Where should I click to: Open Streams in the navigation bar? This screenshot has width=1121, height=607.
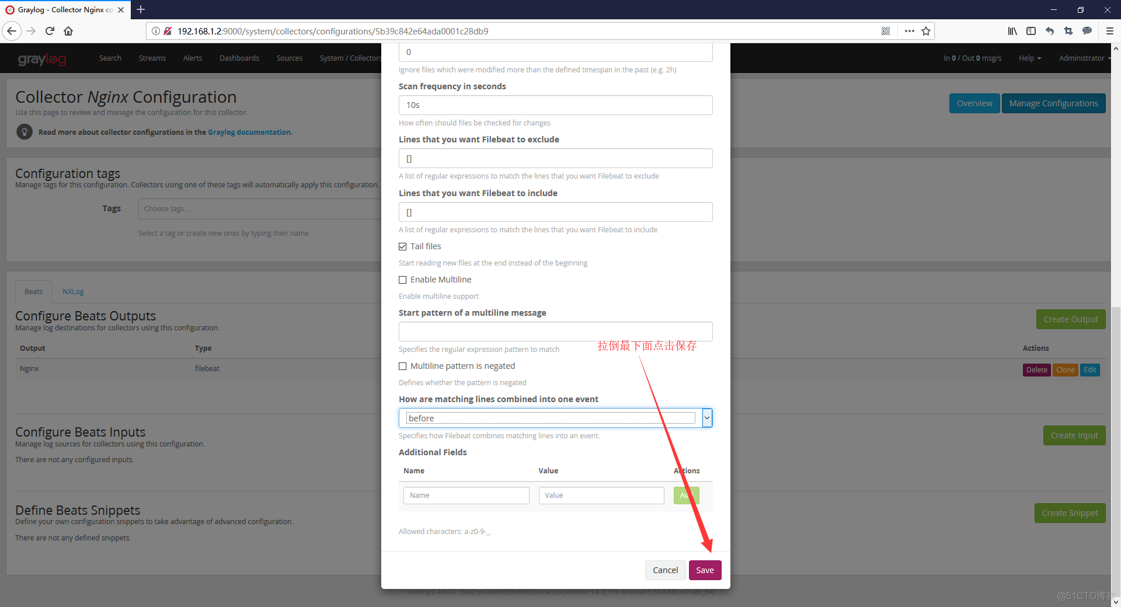pos(152,58)
